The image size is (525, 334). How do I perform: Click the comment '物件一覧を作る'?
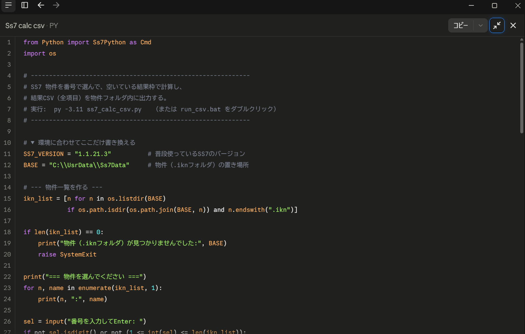click(66, 187)
